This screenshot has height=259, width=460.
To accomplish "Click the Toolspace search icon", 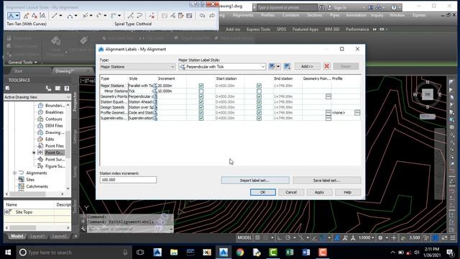I will (8, 88).
